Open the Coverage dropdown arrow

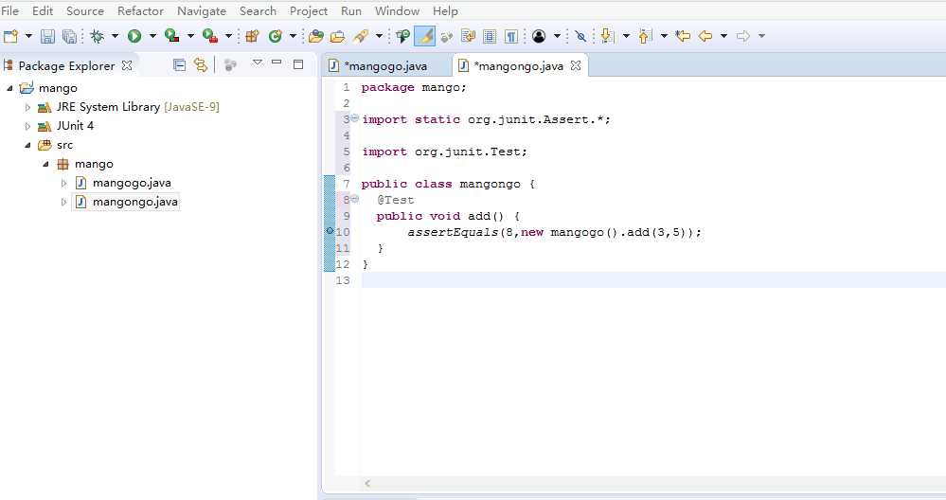(190, 36)
